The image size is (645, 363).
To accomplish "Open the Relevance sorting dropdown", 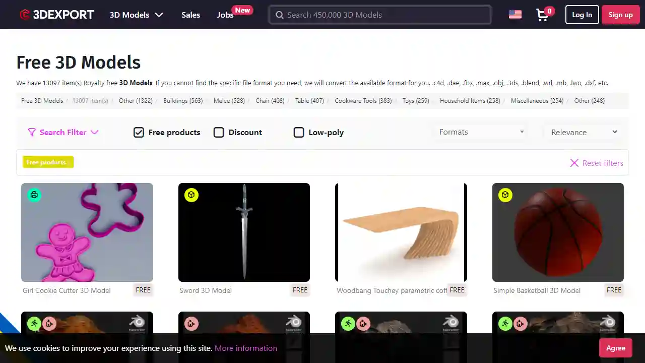I will [x=583, y=132].
